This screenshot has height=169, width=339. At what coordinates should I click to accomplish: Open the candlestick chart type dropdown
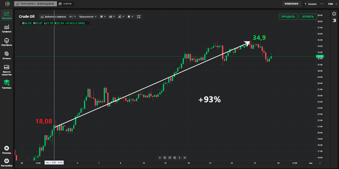pyautogui.click(x=103, y=17)
